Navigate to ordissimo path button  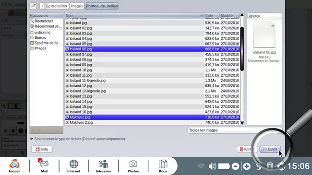57,6
